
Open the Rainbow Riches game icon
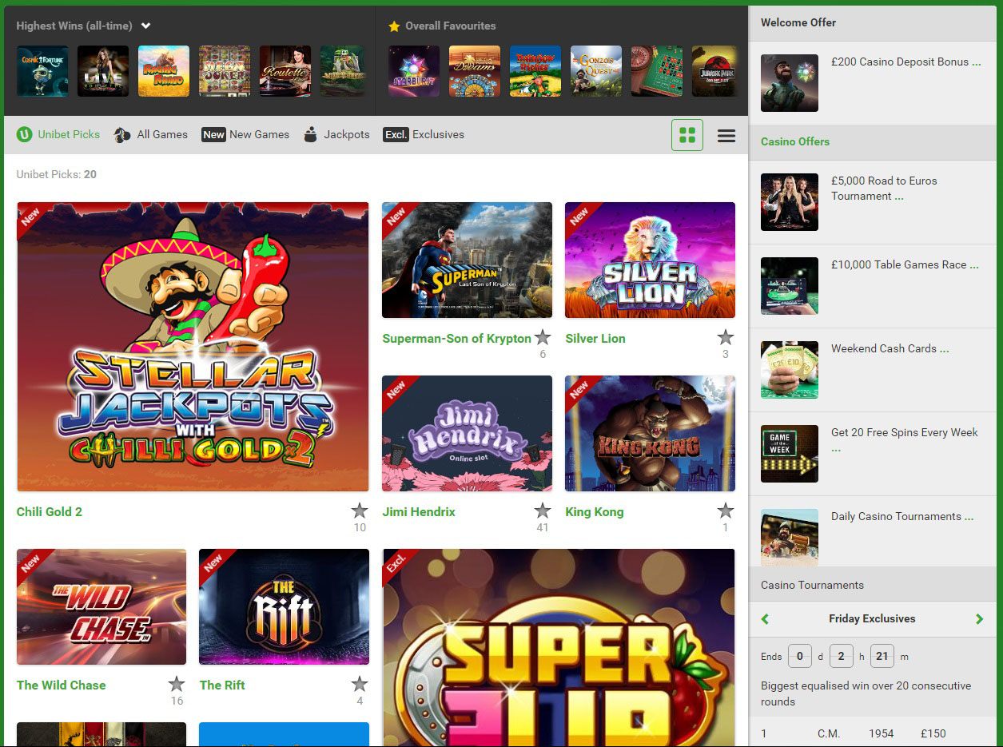coord(535,71)
